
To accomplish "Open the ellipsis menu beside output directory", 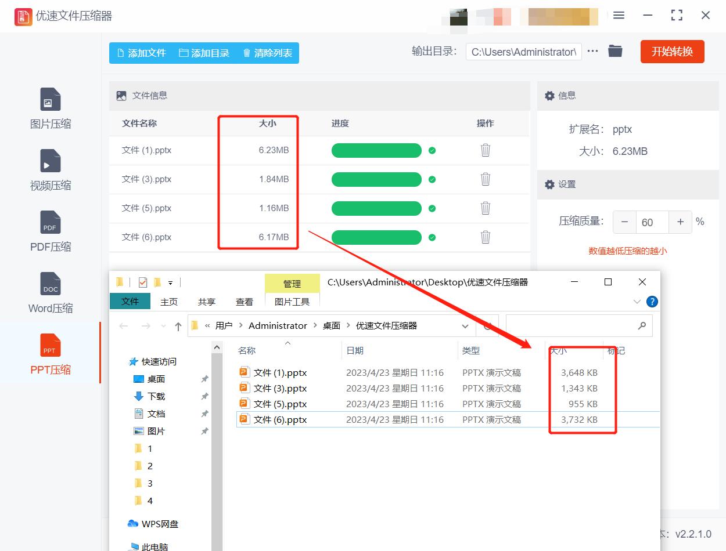I will coord(592,51).
